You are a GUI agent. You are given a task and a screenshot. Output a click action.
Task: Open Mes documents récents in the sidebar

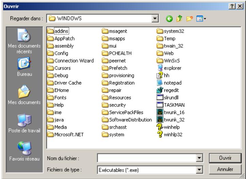(x=24, y=41)
